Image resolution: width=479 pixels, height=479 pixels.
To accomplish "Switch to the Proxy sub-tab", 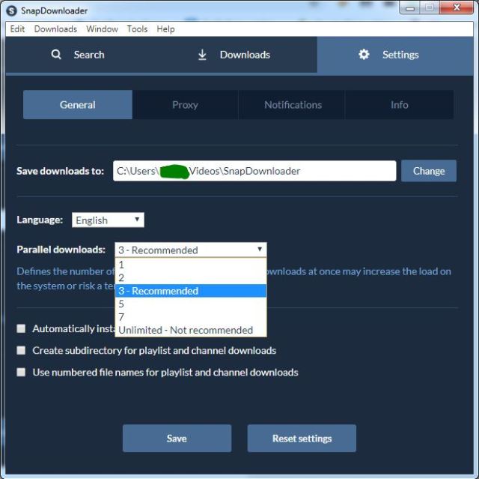I will (185, 105).
